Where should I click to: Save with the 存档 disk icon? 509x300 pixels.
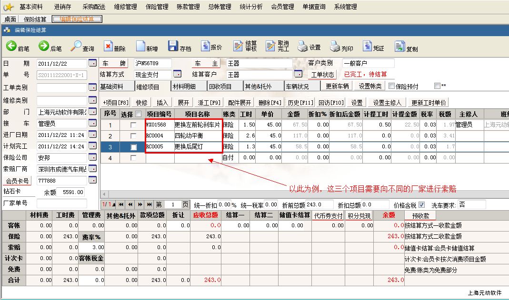click(173, 47)
